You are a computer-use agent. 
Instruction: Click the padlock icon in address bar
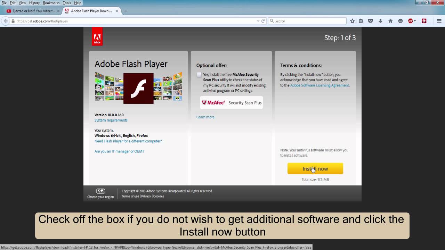[x=13, y=21]
